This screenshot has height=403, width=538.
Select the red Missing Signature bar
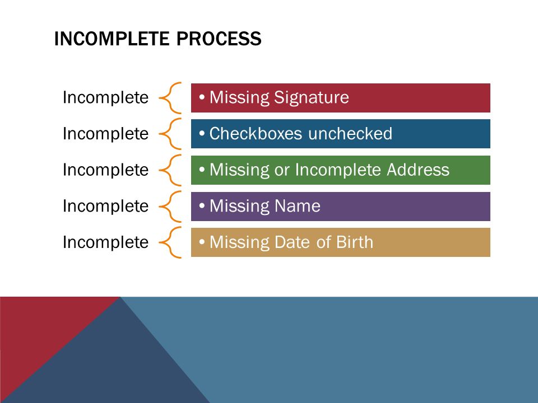340,97
